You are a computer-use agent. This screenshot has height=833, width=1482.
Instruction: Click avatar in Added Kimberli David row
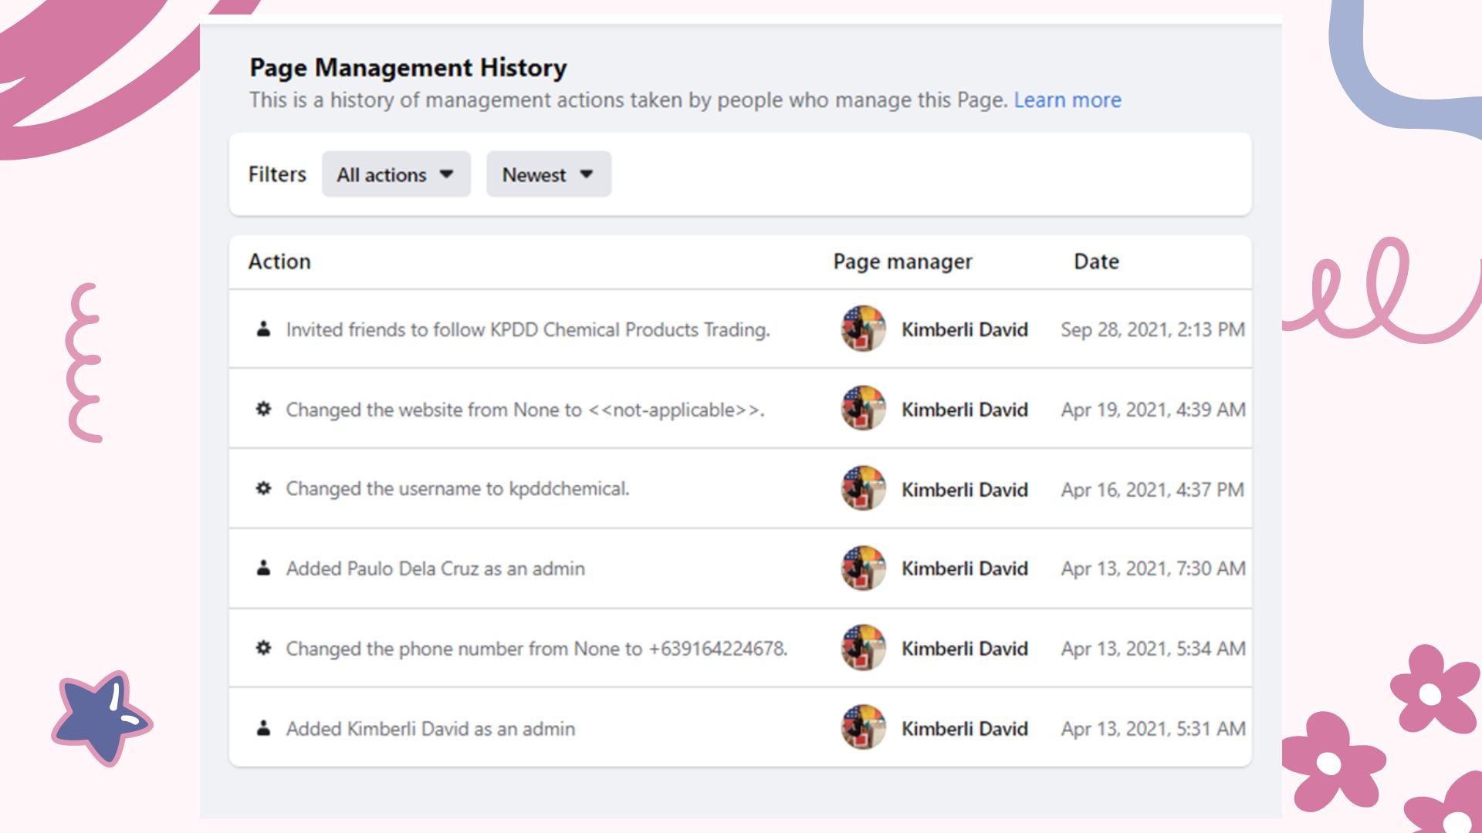863,727
